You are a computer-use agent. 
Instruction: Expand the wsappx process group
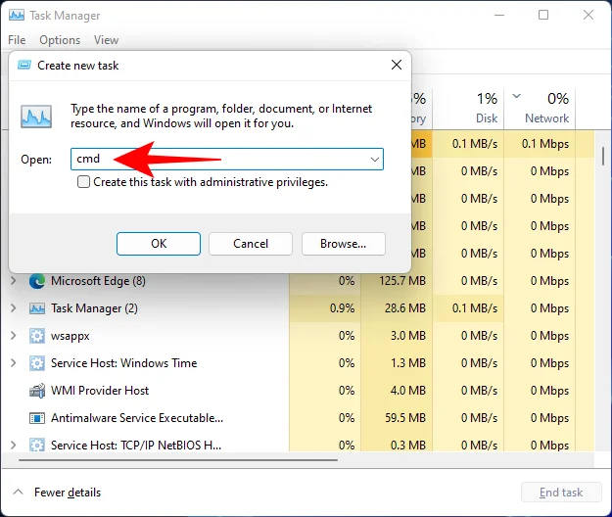(14, 336)
